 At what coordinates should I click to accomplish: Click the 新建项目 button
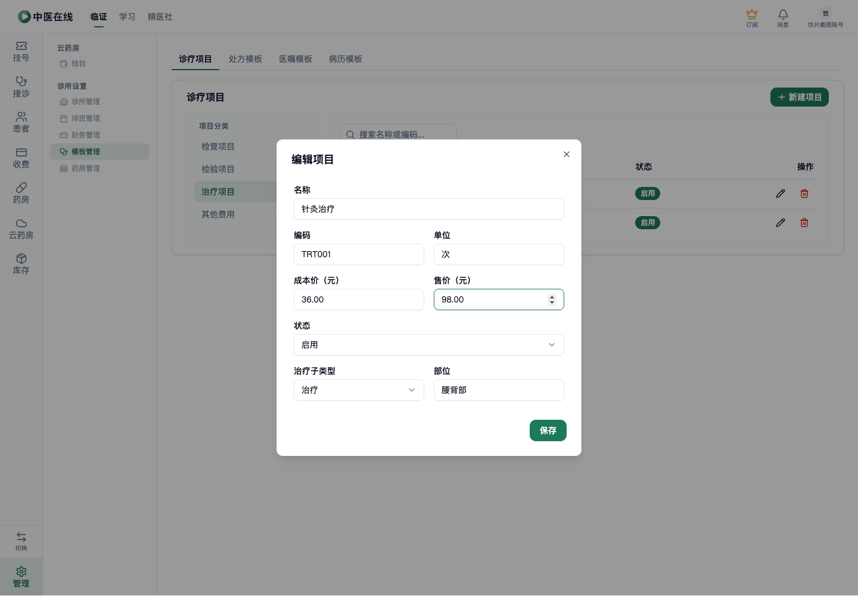point(800,97)
